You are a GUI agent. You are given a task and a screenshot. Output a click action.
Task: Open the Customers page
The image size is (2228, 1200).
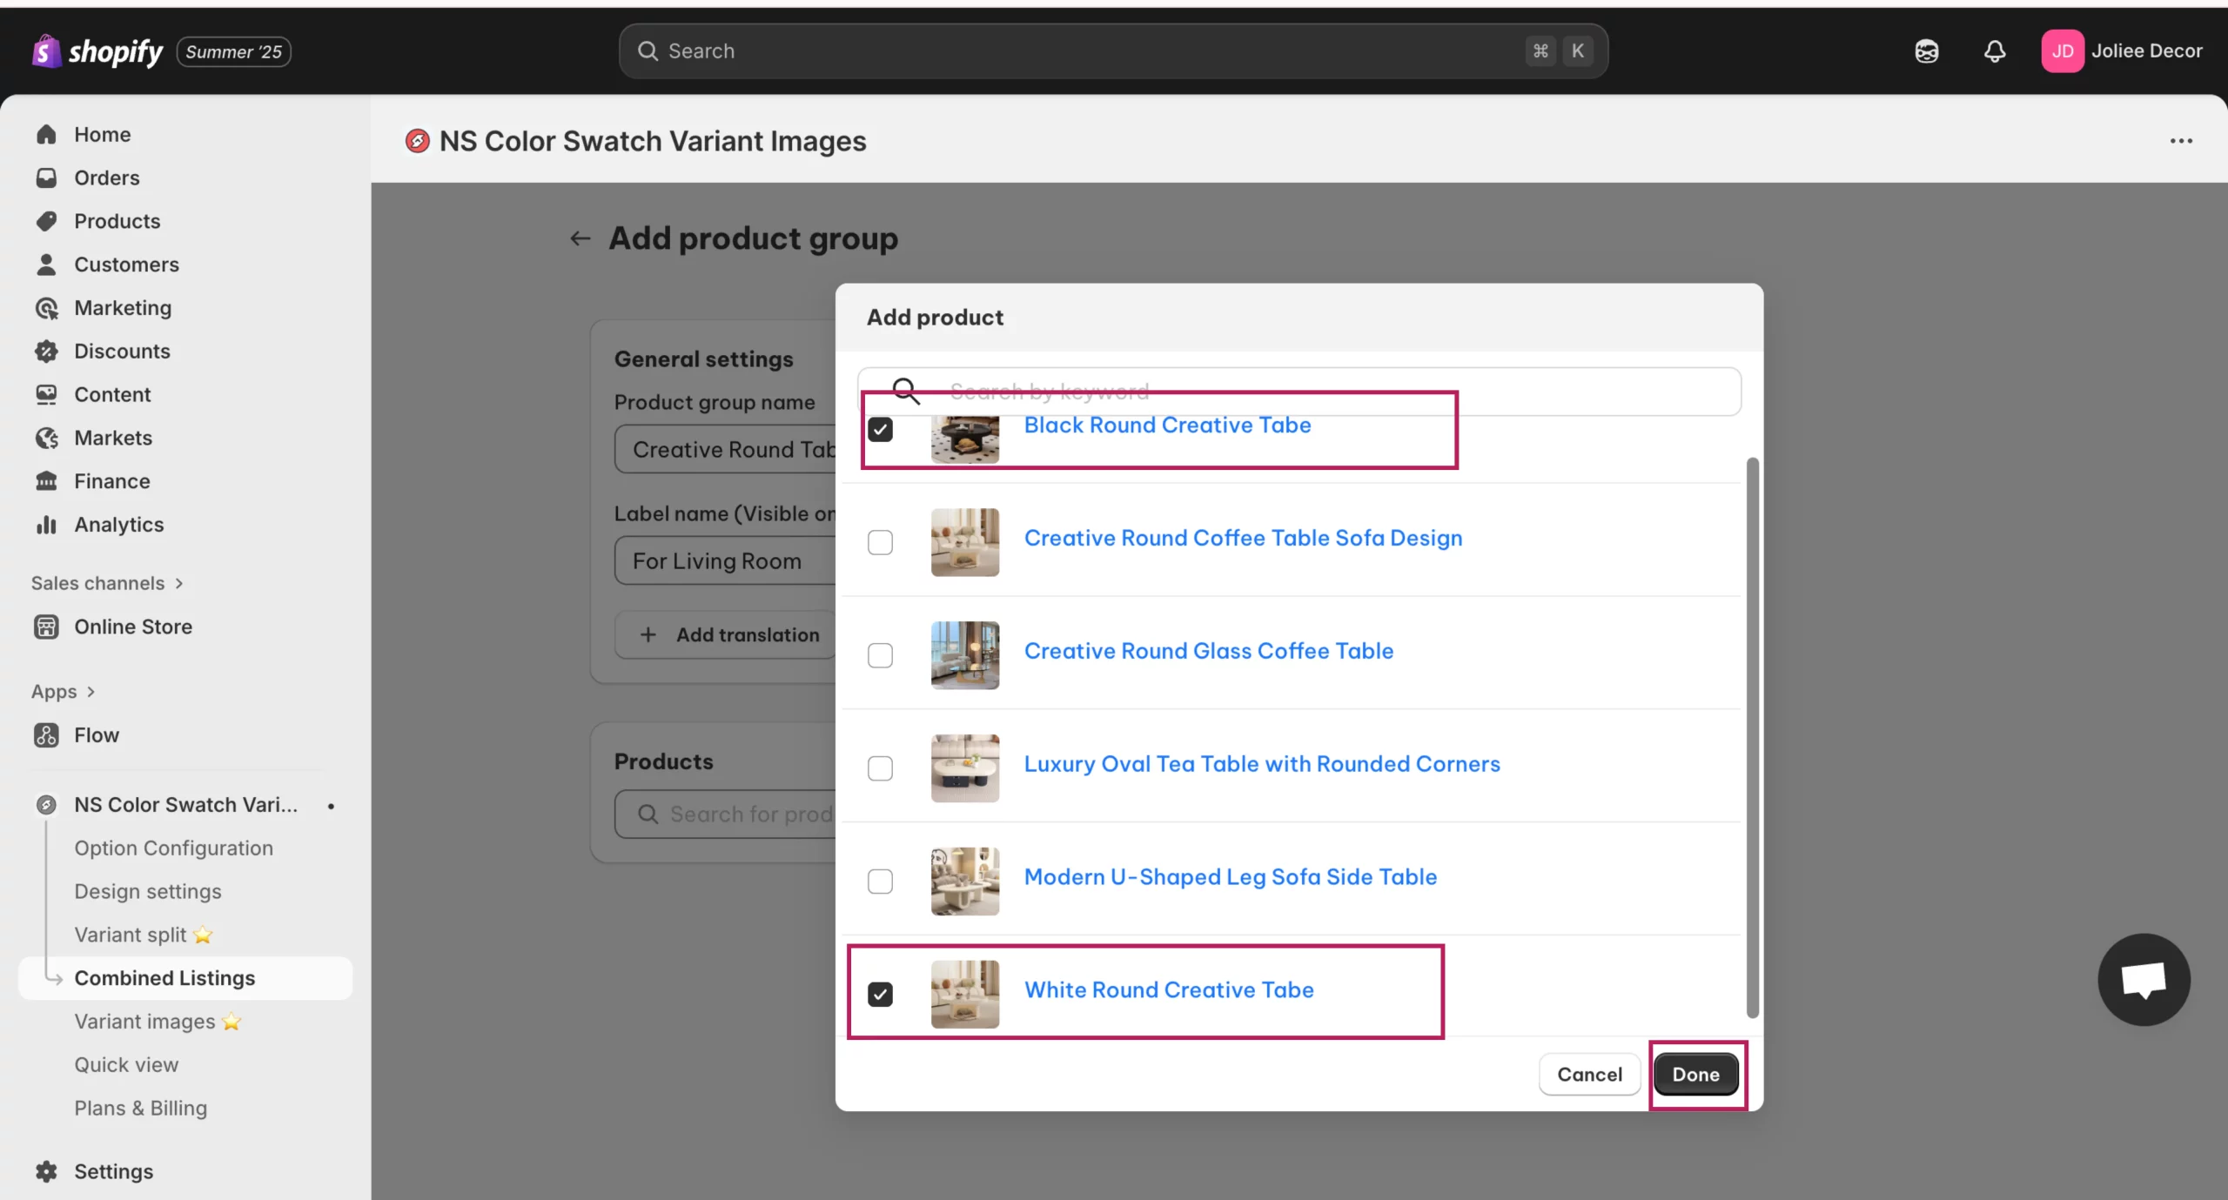(126, 265)
